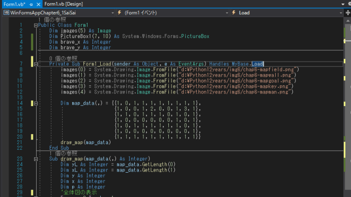Click 'Dim map_data(,)' on line 14
This screenshot has height=197, width=351.
tap(82, 103)
